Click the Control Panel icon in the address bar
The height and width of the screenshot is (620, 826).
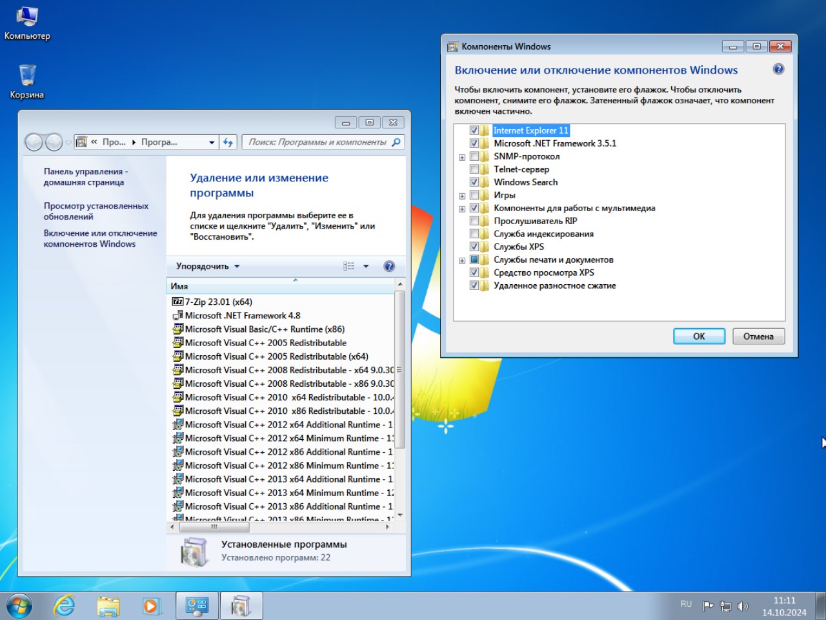[81, 142]
